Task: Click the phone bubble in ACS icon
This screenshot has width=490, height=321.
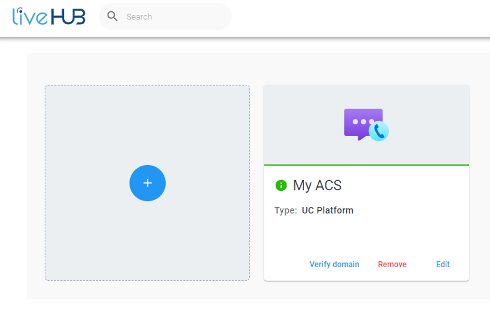Action: click(x=379, y=131)
